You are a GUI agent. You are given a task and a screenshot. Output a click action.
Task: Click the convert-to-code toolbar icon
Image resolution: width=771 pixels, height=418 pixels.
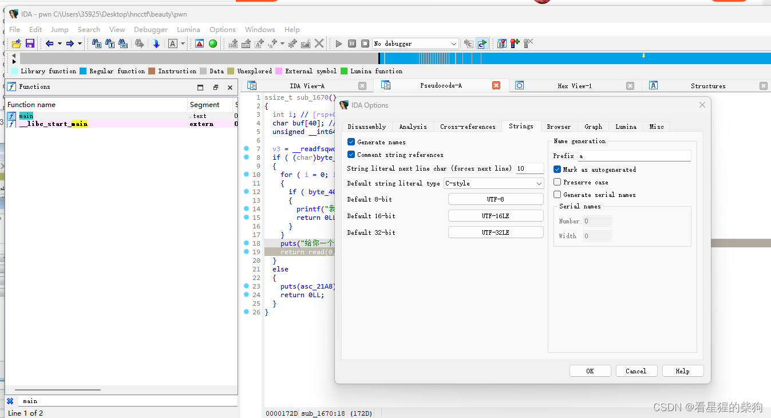coord(233,44)
